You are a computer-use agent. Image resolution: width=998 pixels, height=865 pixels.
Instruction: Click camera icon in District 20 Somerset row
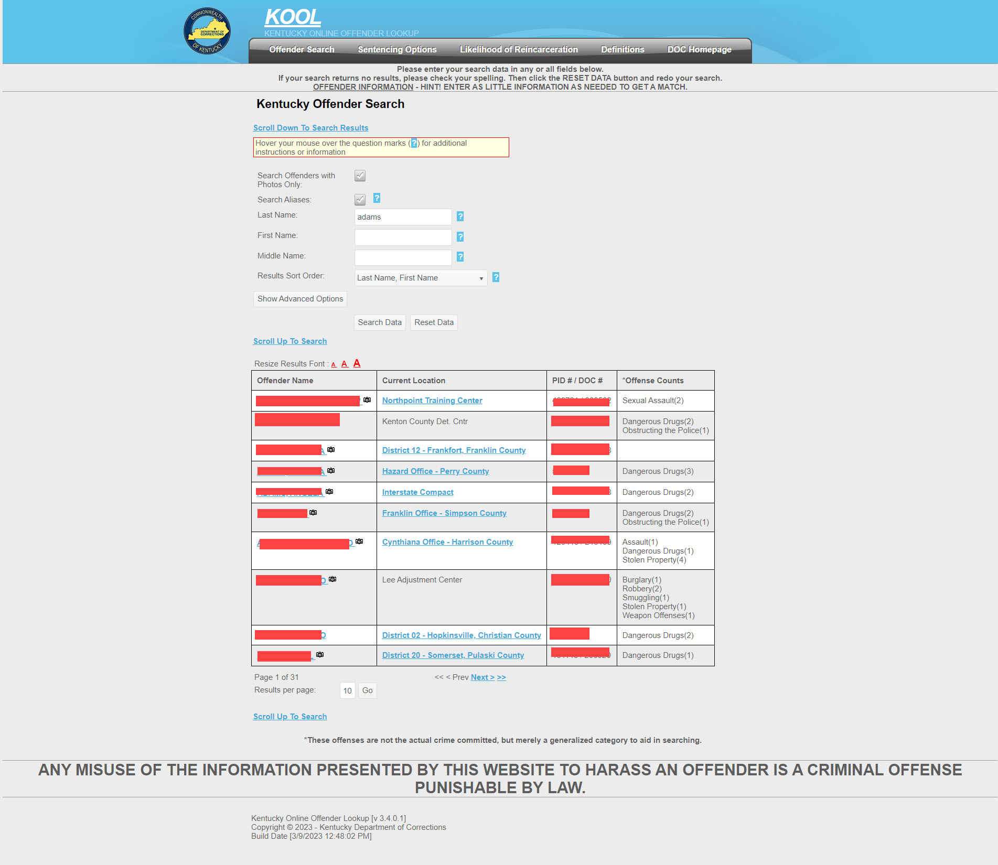tap(320, 655)
